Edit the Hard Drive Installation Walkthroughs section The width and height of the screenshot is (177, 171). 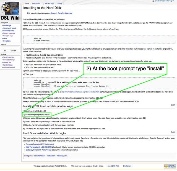pyautogui.click(x=173, y=132)
